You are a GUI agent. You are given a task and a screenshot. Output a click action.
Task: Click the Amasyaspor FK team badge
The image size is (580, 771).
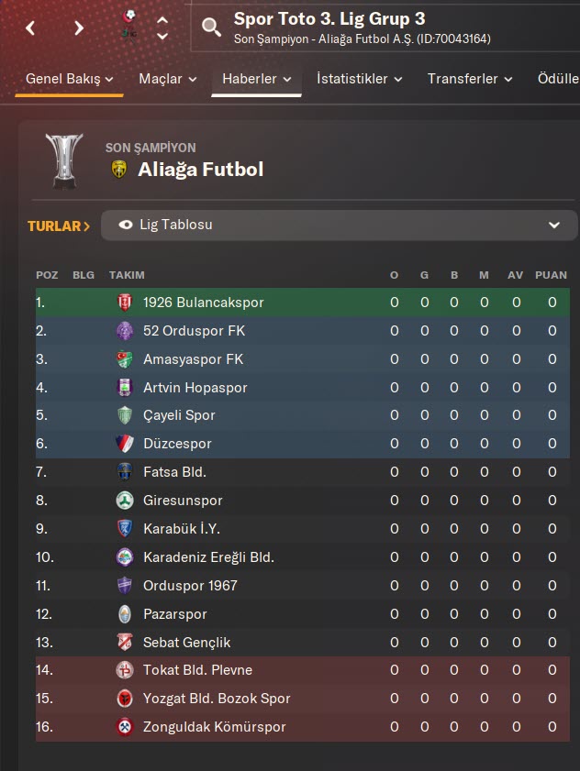coord(125,359)
